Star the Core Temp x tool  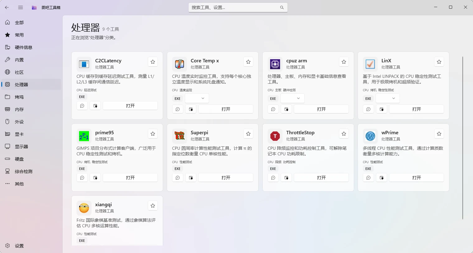(x=248, y=62)
